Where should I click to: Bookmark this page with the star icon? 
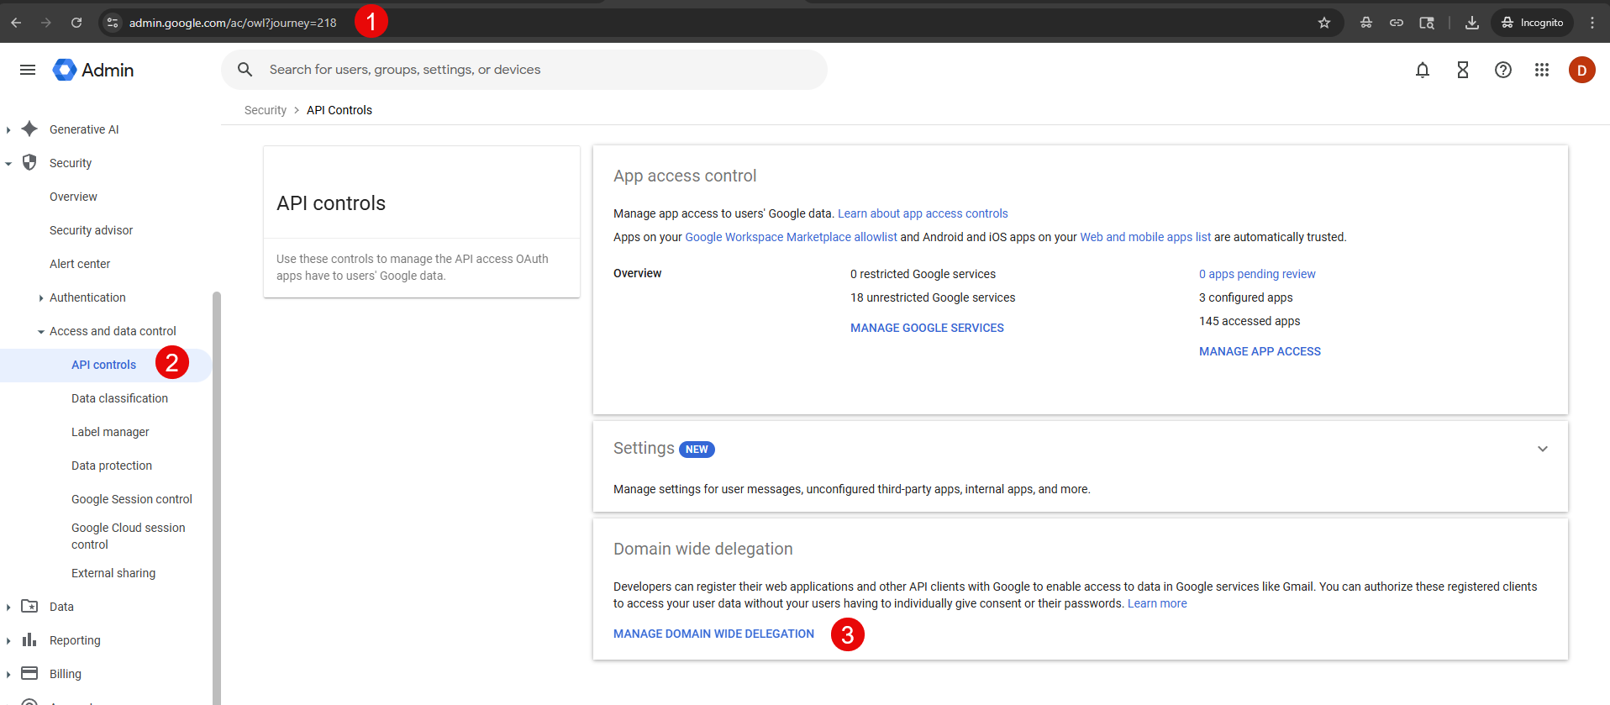[1324, 23]
